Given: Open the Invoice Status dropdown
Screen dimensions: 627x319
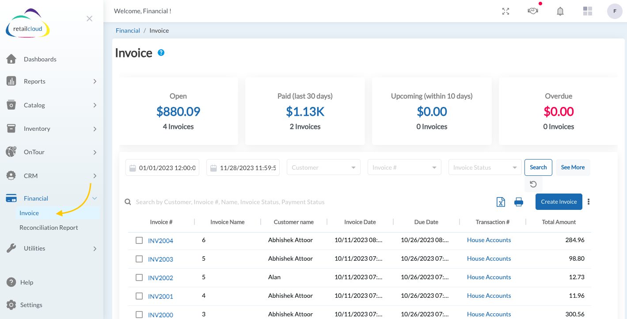Looking at the screenshot, I should 485,167.
